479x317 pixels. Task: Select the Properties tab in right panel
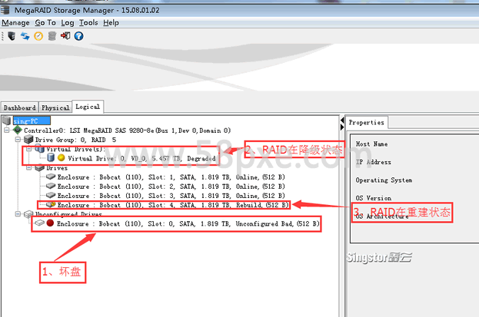(x=367, y=122)
